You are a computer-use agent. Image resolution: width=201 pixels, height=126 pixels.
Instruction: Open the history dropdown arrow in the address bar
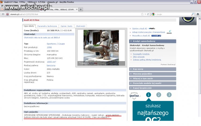[x=145, y=14]
